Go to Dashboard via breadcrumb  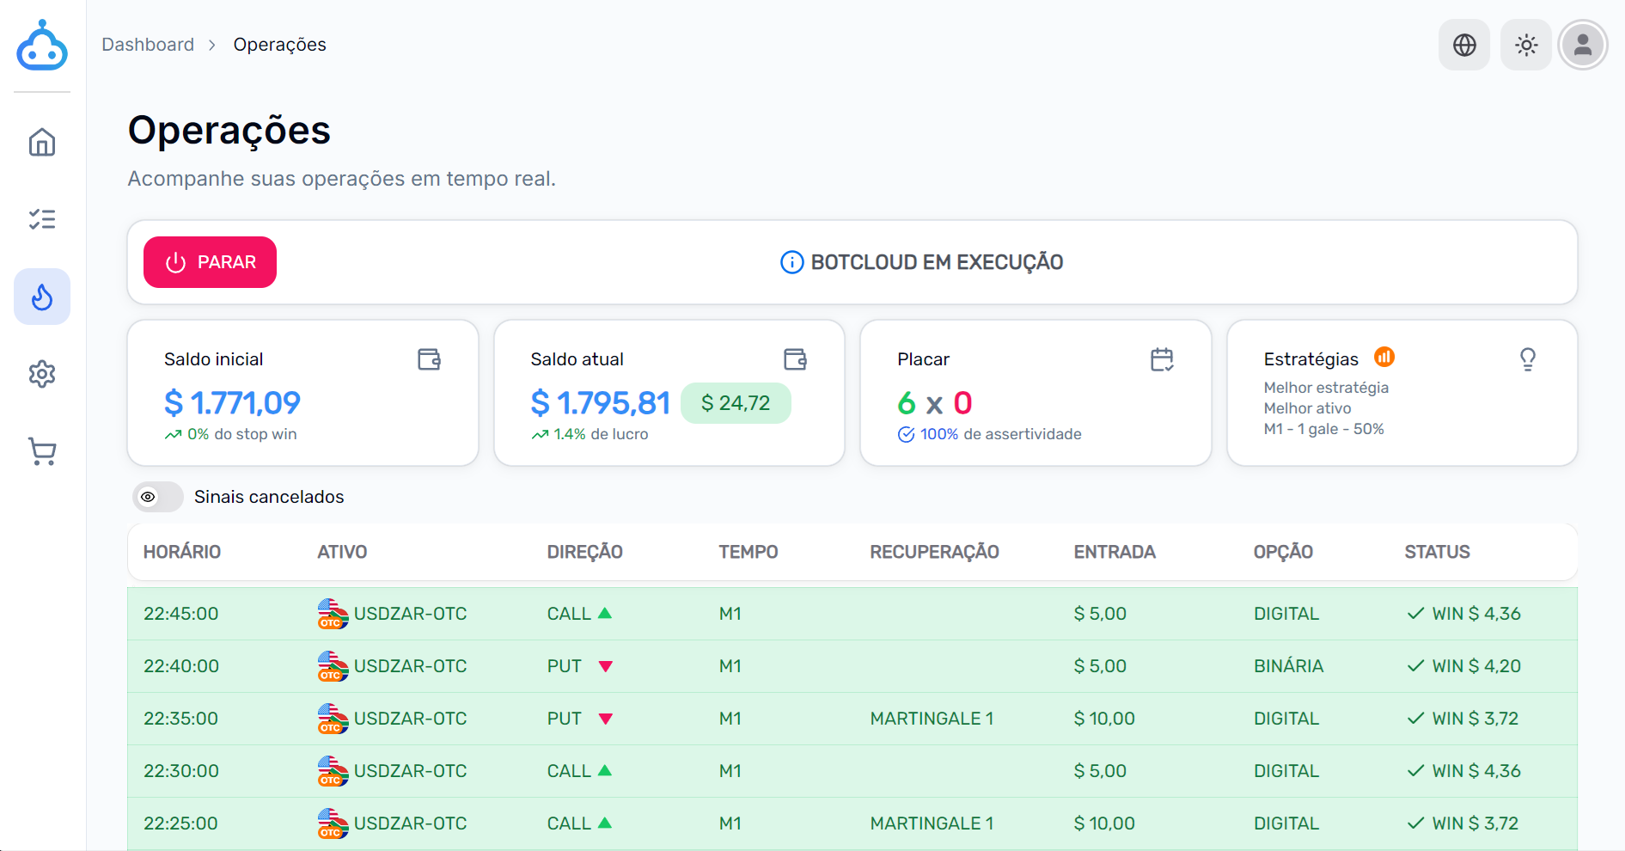(148, 45)
